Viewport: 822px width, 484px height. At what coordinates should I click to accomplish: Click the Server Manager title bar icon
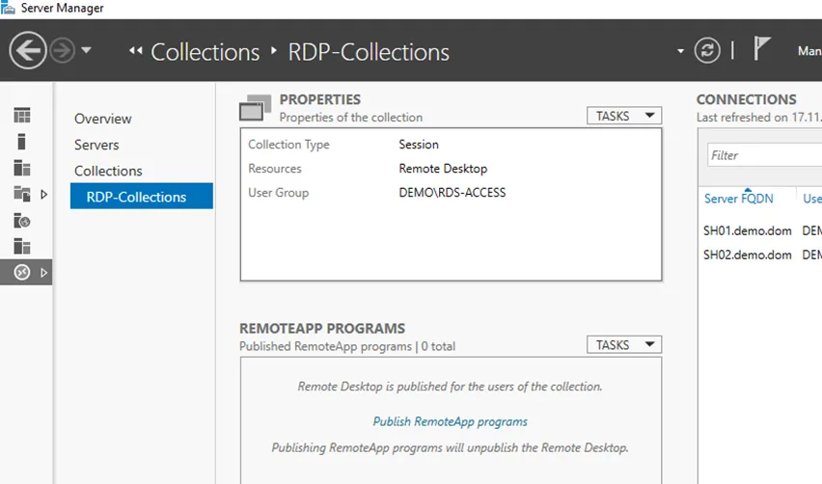pos(8,8)
